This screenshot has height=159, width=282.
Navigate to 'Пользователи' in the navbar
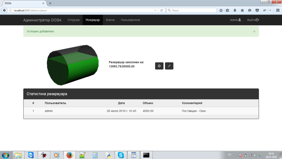pyautogui.click(x=130, y=20)
